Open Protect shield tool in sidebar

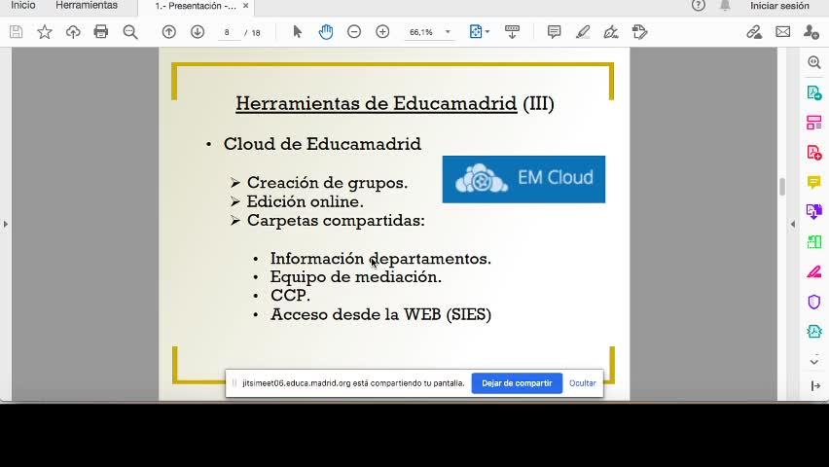coord(814,302)
